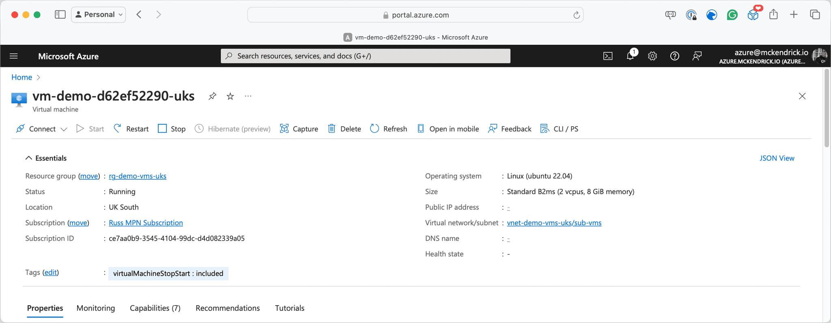Open the more options ellipsis menu

click(248, 96)
